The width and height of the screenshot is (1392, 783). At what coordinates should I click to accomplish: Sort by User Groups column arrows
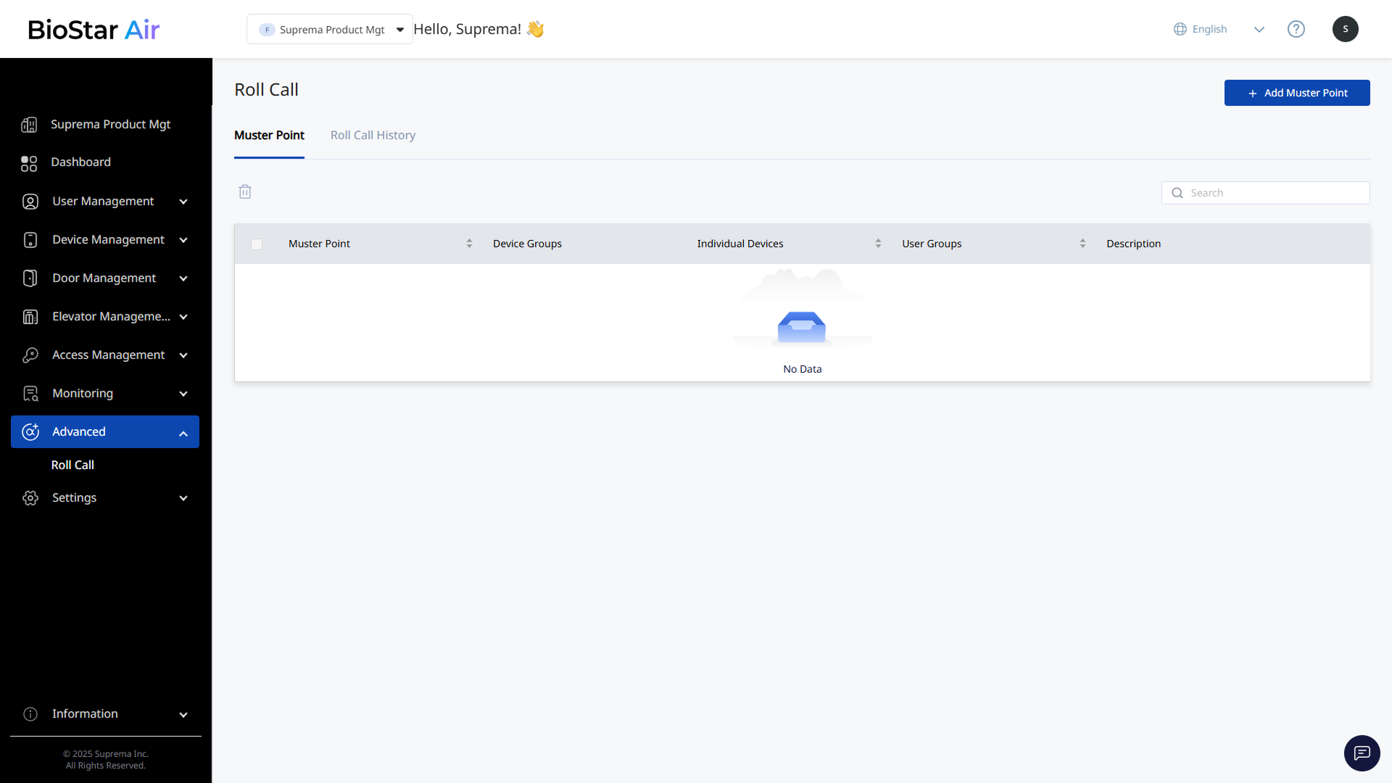1082,244
